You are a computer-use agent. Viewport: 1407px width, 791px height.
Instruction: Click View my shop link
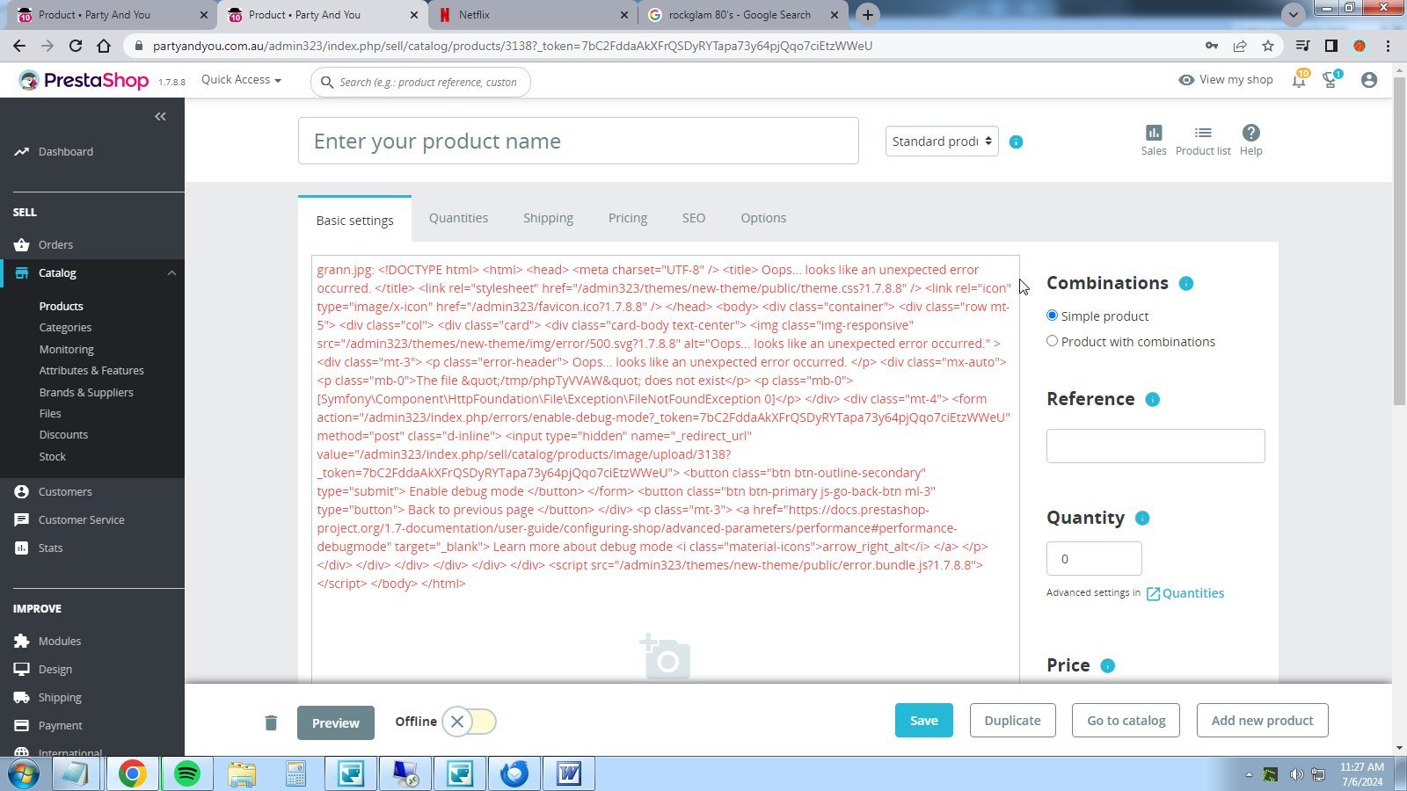click(1226, 79)
